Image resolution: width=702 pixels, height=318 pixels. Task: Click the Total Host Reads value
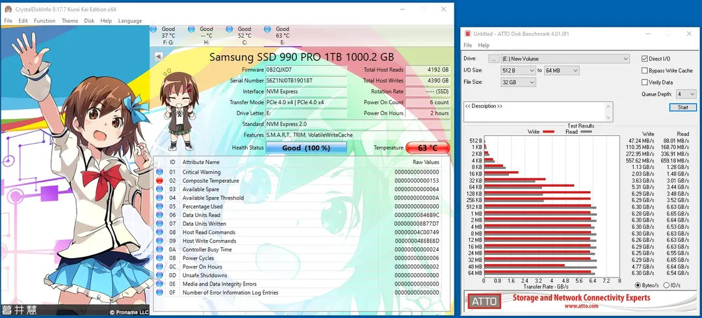pos(428,70)
